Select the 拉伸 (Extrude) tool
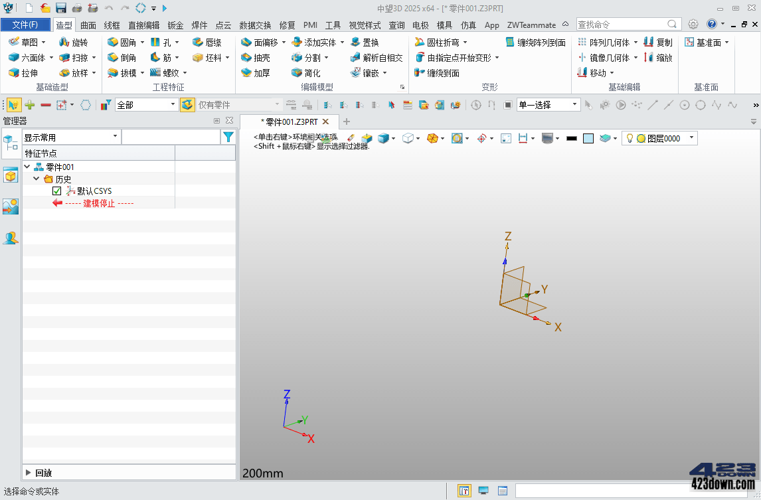 (x=28, y=73)
